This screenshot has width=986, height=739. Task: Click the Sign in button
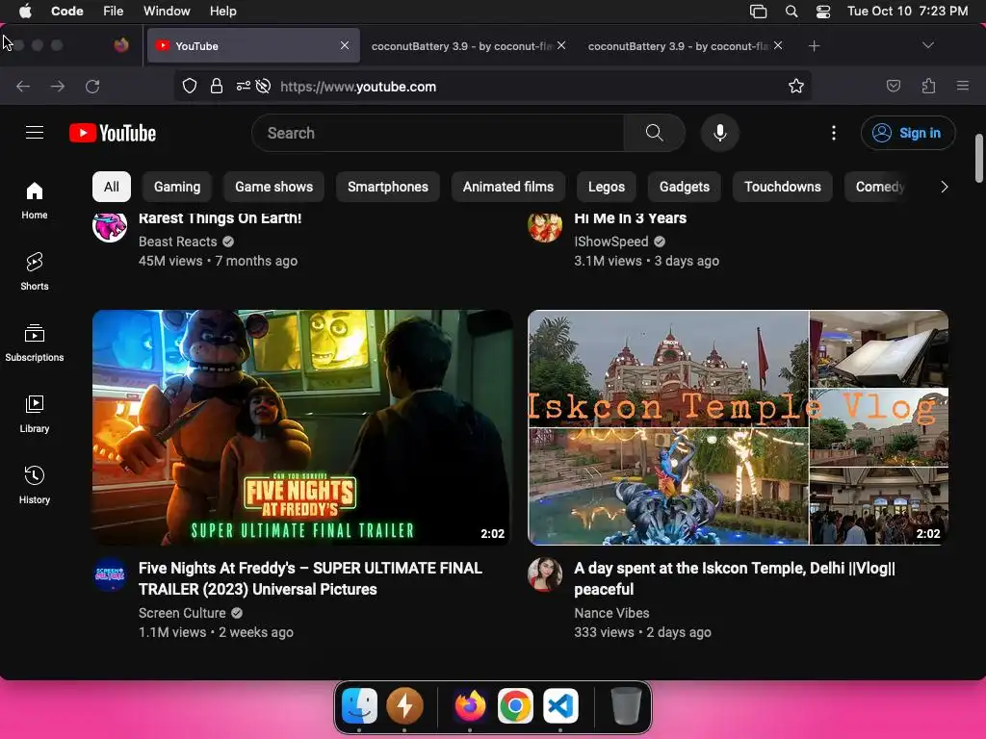coord(908,133)
